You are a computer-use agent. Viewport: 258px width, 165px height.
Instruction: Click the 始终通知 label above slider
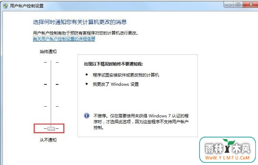[48, 52]
